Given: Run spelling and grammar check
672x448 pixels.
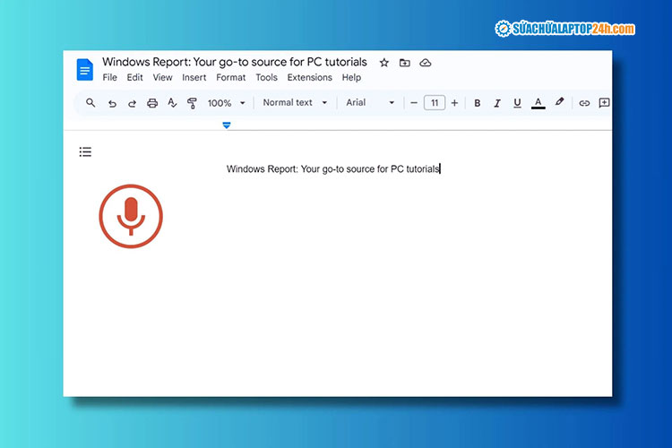Looking at the screenshot, I should [x=172, y=103].
